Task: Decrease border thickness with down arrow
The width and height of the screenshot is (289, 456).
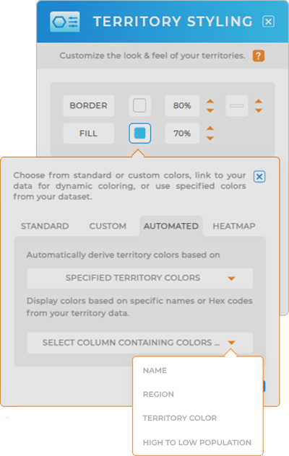Action: (x=259, y=110)
